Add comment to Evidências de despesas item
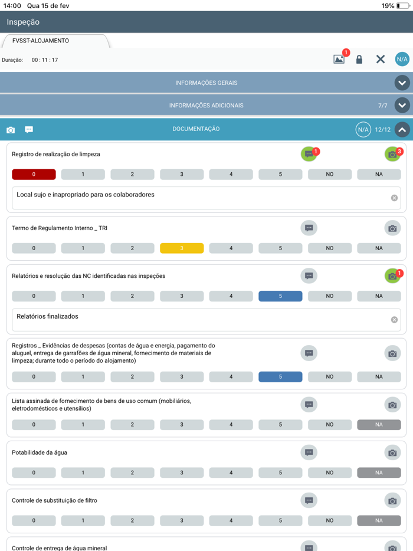This screenshot has width=413, height=551. point(309,353)
